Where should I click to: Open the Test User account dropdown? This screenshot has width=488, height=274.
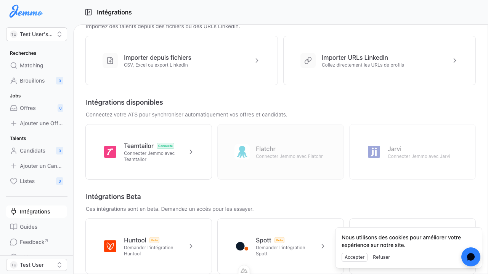(36, 264)
